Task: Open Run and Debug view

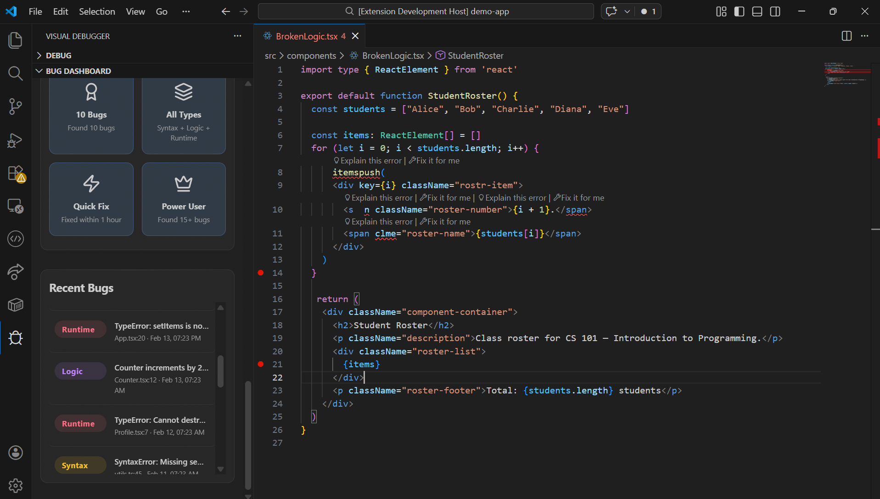Action: click(16, 140)
